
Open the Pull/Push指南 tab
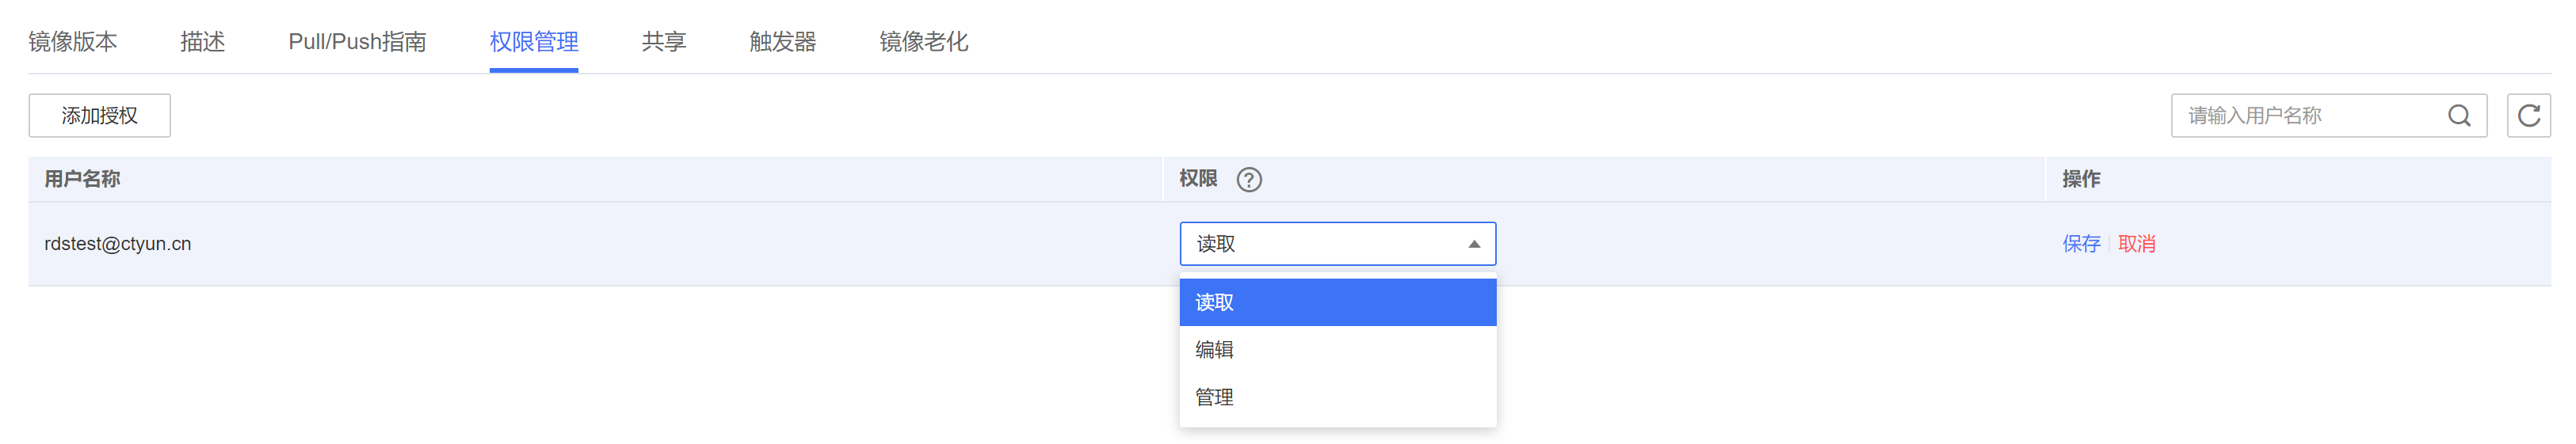(x=357, y=42)
